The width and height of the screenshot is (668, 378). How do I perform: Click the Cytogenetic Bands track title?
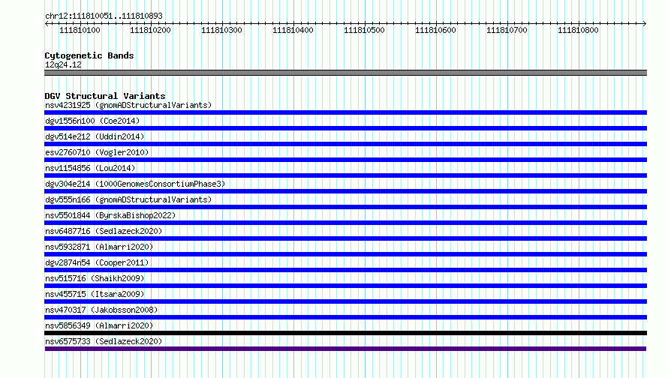[x=89, y=55]
